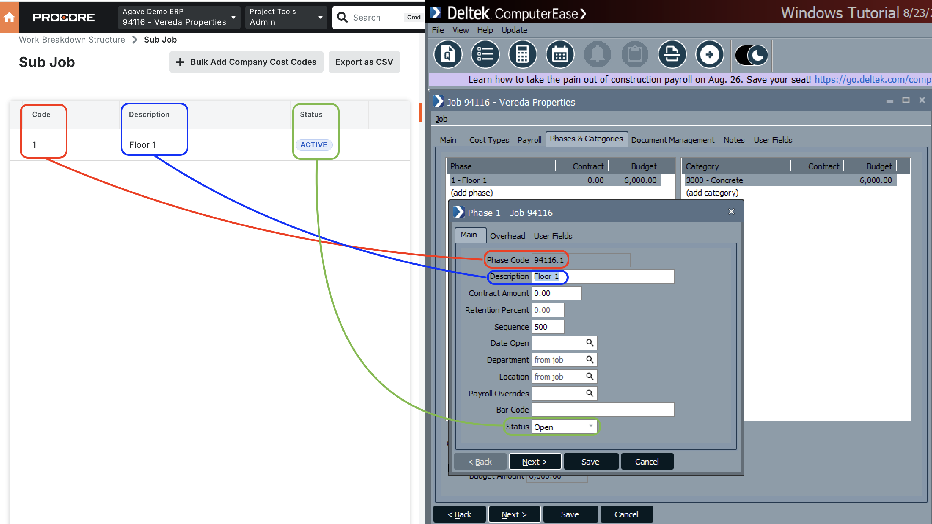The height and width of the screenshot is (524, 932).
Task: Open User Fields tab in Phase dialog
Action: coord(553,236)
